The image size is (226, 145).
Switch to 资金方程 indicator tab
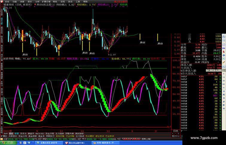pyautogui.click(x=50, y=133)
